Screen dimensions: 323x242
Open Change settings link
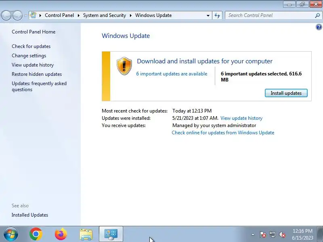(29, 56)
